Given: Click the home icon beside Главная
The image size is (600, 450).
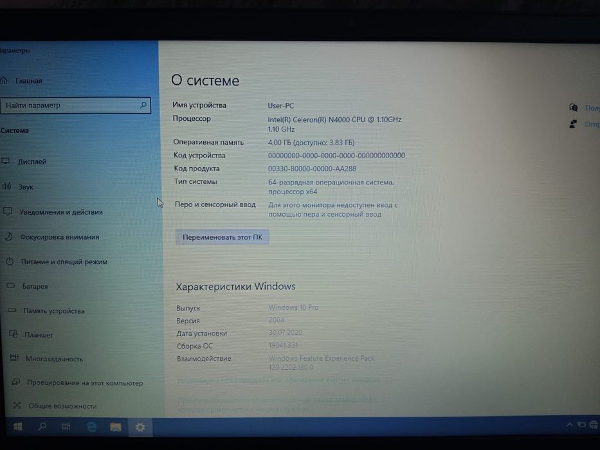Looking at the screenshot, I should (x=4, y=80).
